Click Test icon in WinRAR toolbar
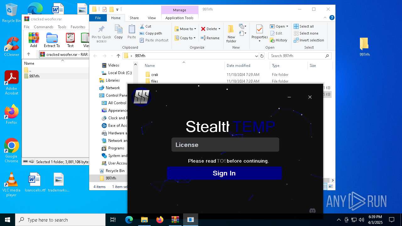 pos(70,40)
